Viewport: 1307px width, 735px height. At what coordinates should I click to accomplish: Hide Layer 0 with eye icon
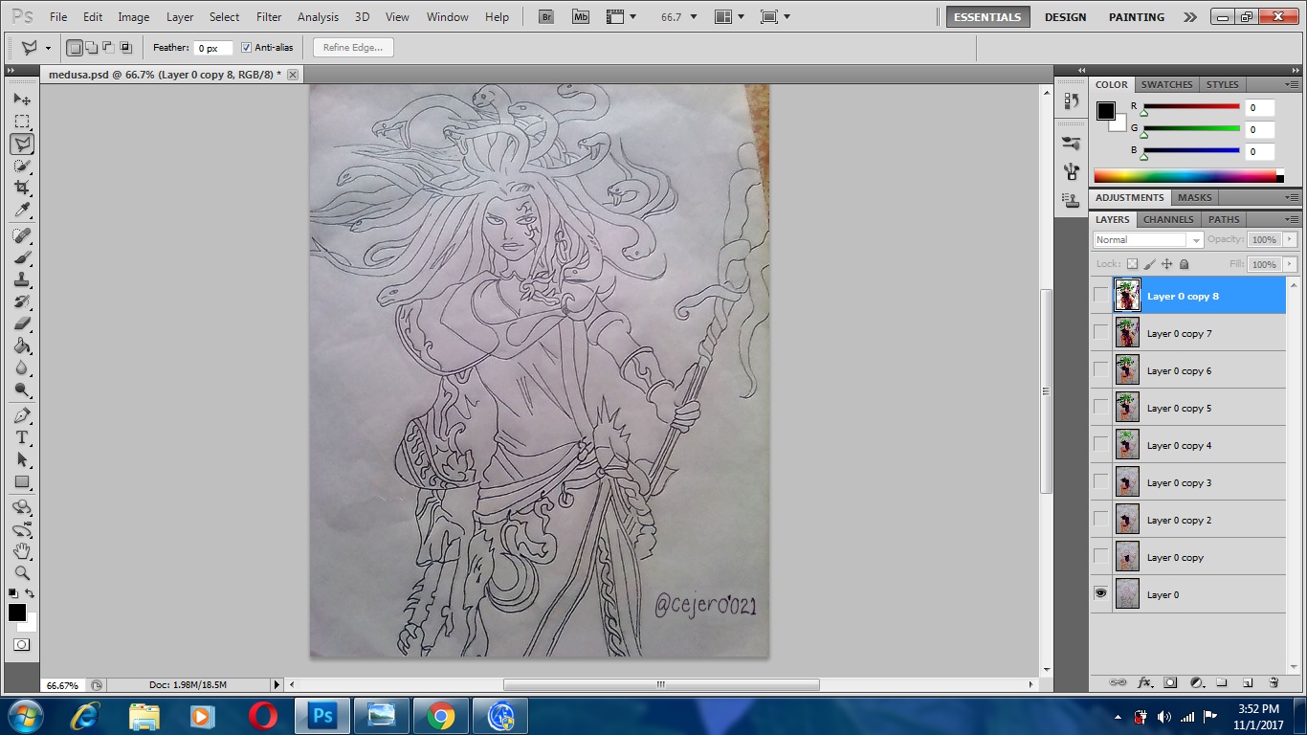point(1100,594)
